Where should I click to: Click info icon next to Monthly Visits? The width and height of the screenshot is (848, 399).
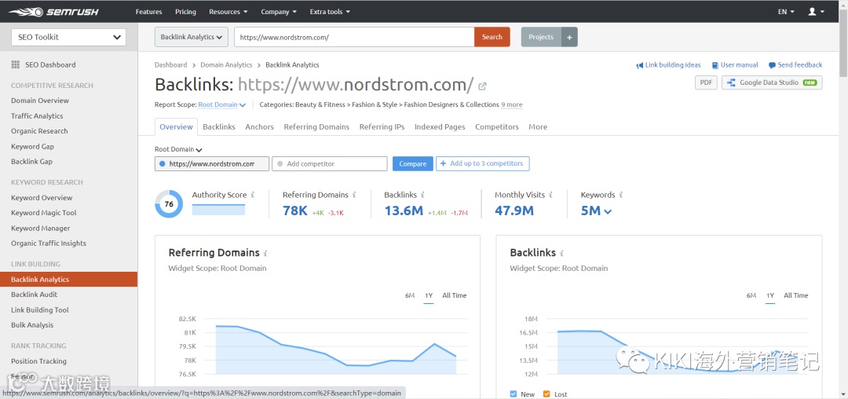550,195
